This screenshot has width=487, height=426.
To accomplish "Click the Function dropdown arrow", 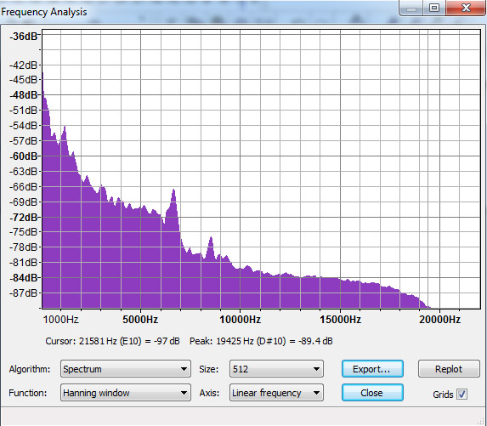I will (x=184, y=393).
